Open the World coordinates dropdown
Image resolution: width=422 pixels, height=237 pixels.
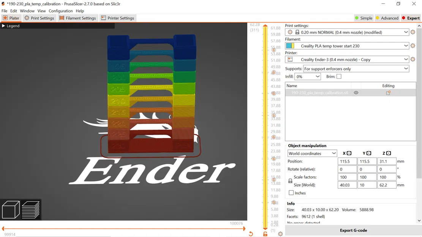(311, 153)
